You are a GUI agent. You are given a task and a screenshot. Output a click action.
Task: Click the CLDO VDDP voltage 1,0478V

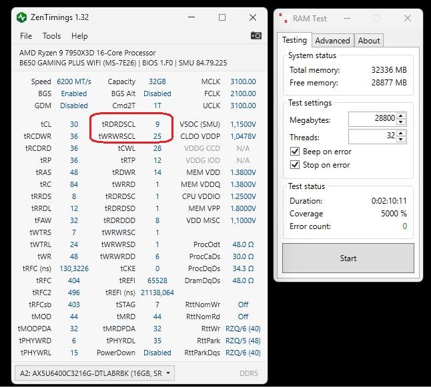[x=243, y=136]
